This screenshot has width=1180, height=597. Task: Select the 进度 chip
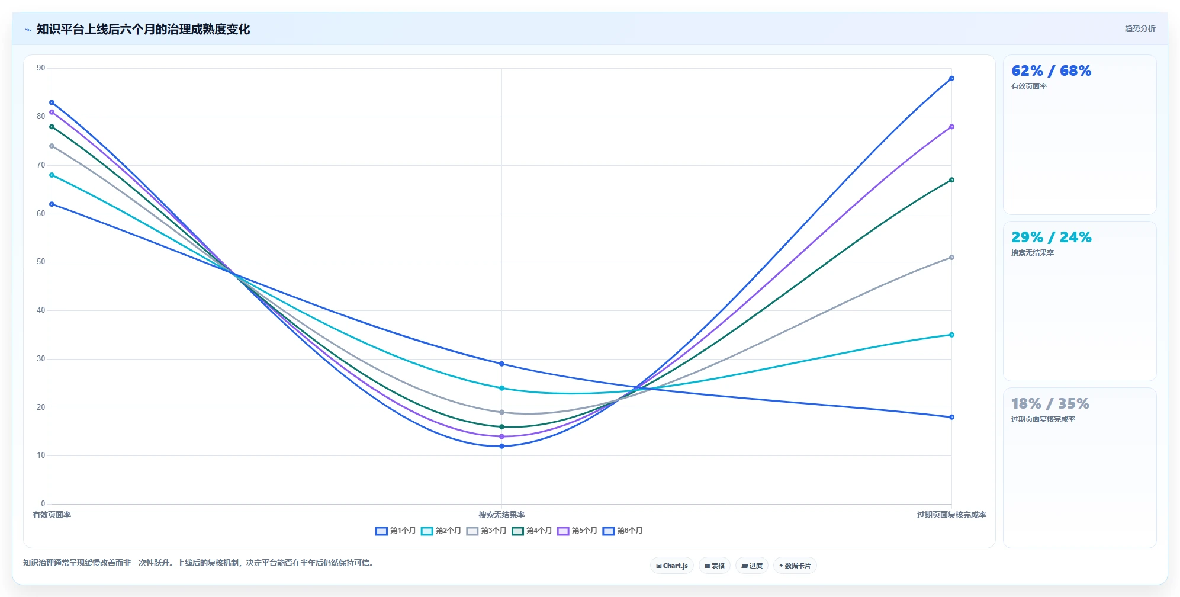point(752,566)
